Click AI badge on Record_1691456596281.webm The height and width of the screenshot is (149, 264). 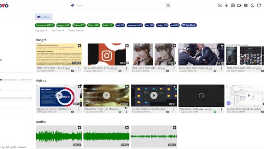[x=167, y=112]
